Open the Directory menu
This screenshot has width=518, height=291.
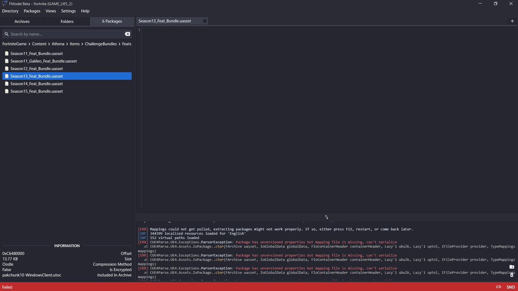point(10,11)
